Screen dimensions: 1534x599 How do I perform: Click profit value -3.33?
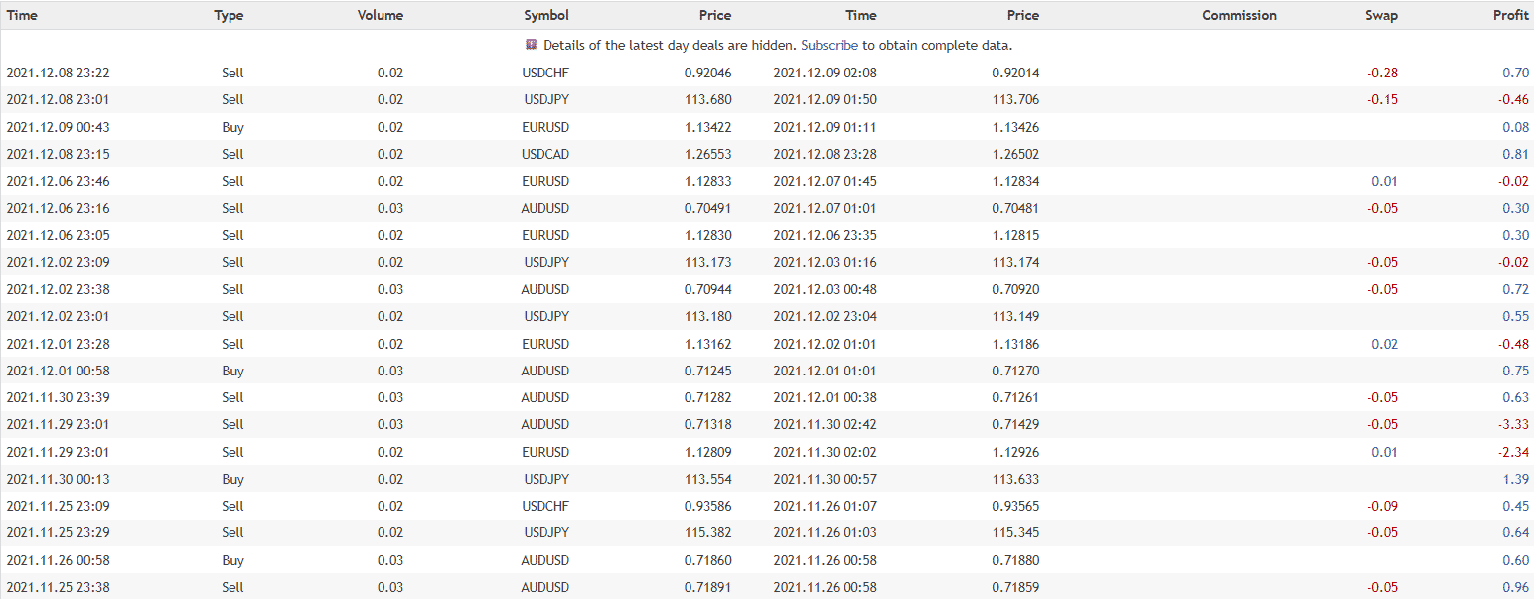[x=1514, y=424]
